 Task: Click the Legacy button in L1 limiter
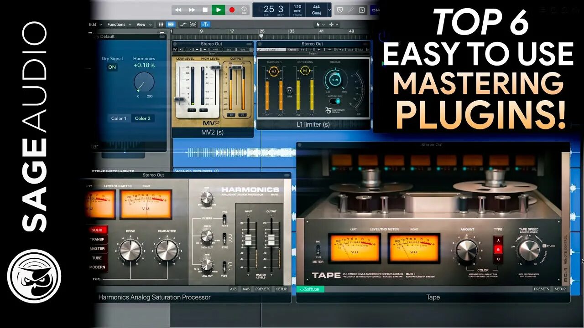click(292, 49)
